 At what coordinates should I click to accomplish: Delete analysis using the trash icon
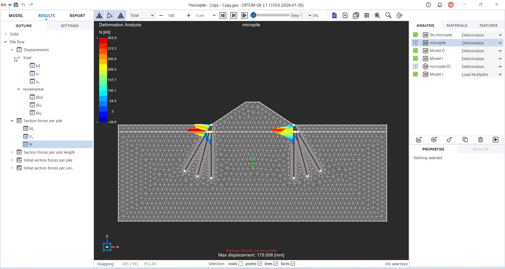pos(480,140)
